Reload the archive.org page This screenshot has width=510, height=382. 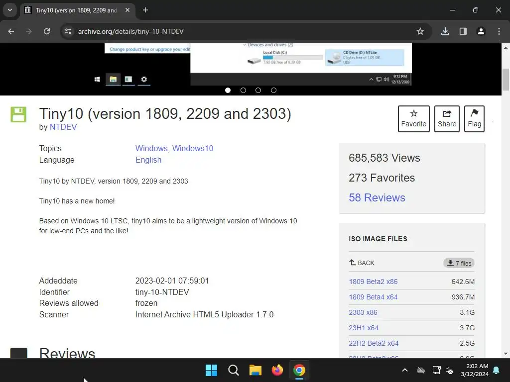pyautogui.click(x=47, y=31)
